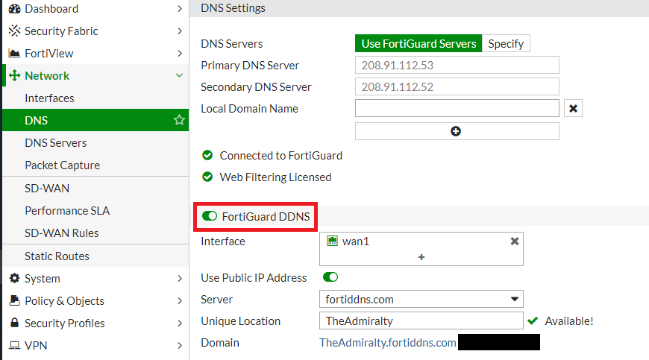Open the Packet Capture page
The width and height of the screenshot is (649, 360).
[x=95, y=165]
